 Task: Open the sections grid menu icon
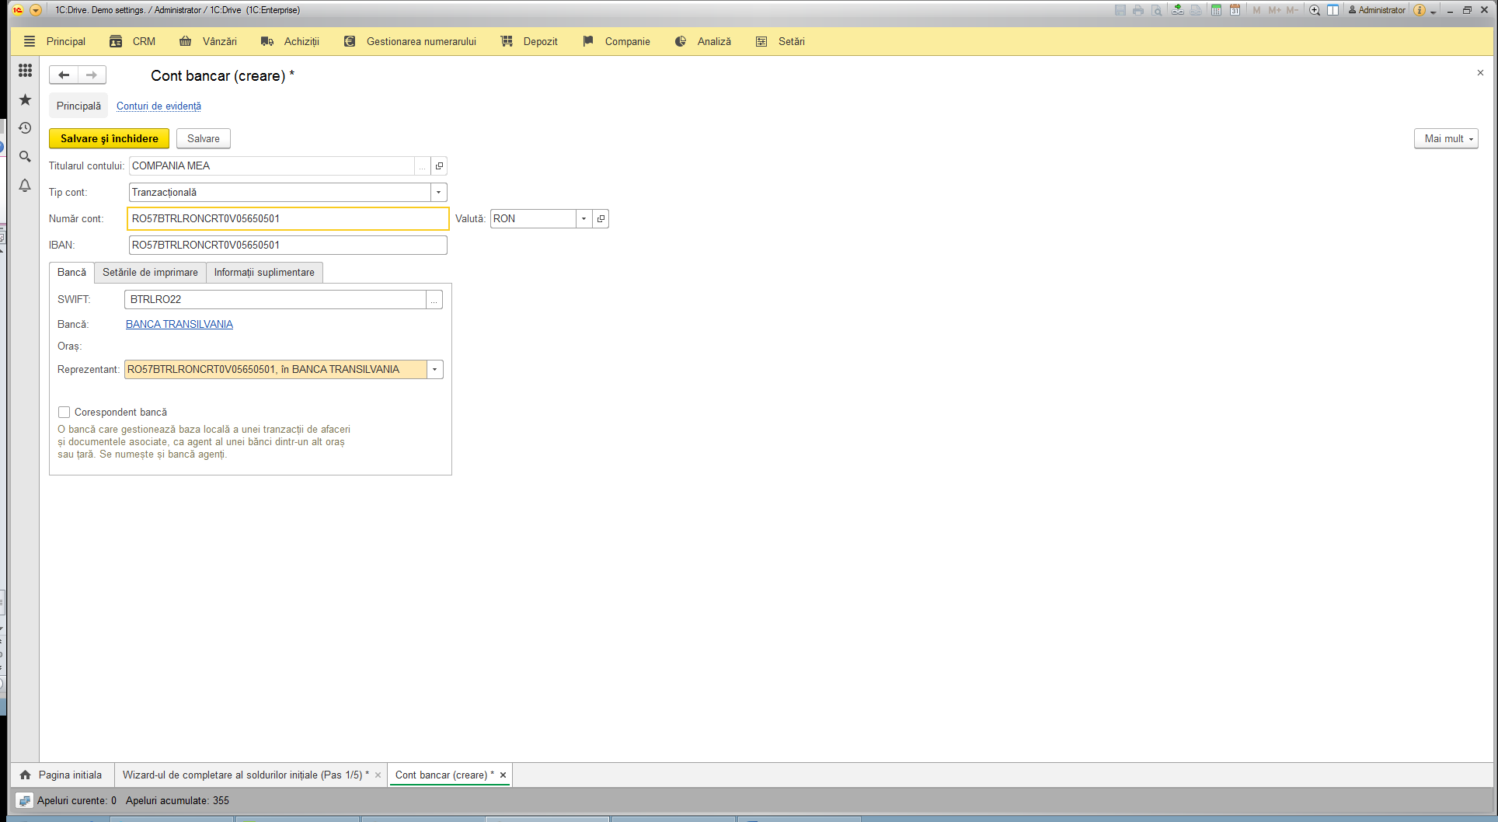pyautogui.click(x=25, y=71)
